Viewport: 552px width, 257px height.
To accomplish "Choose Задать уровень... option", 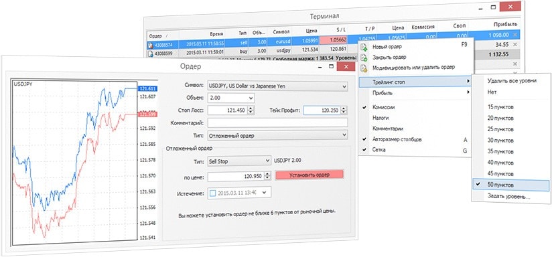I will point(508,196).
